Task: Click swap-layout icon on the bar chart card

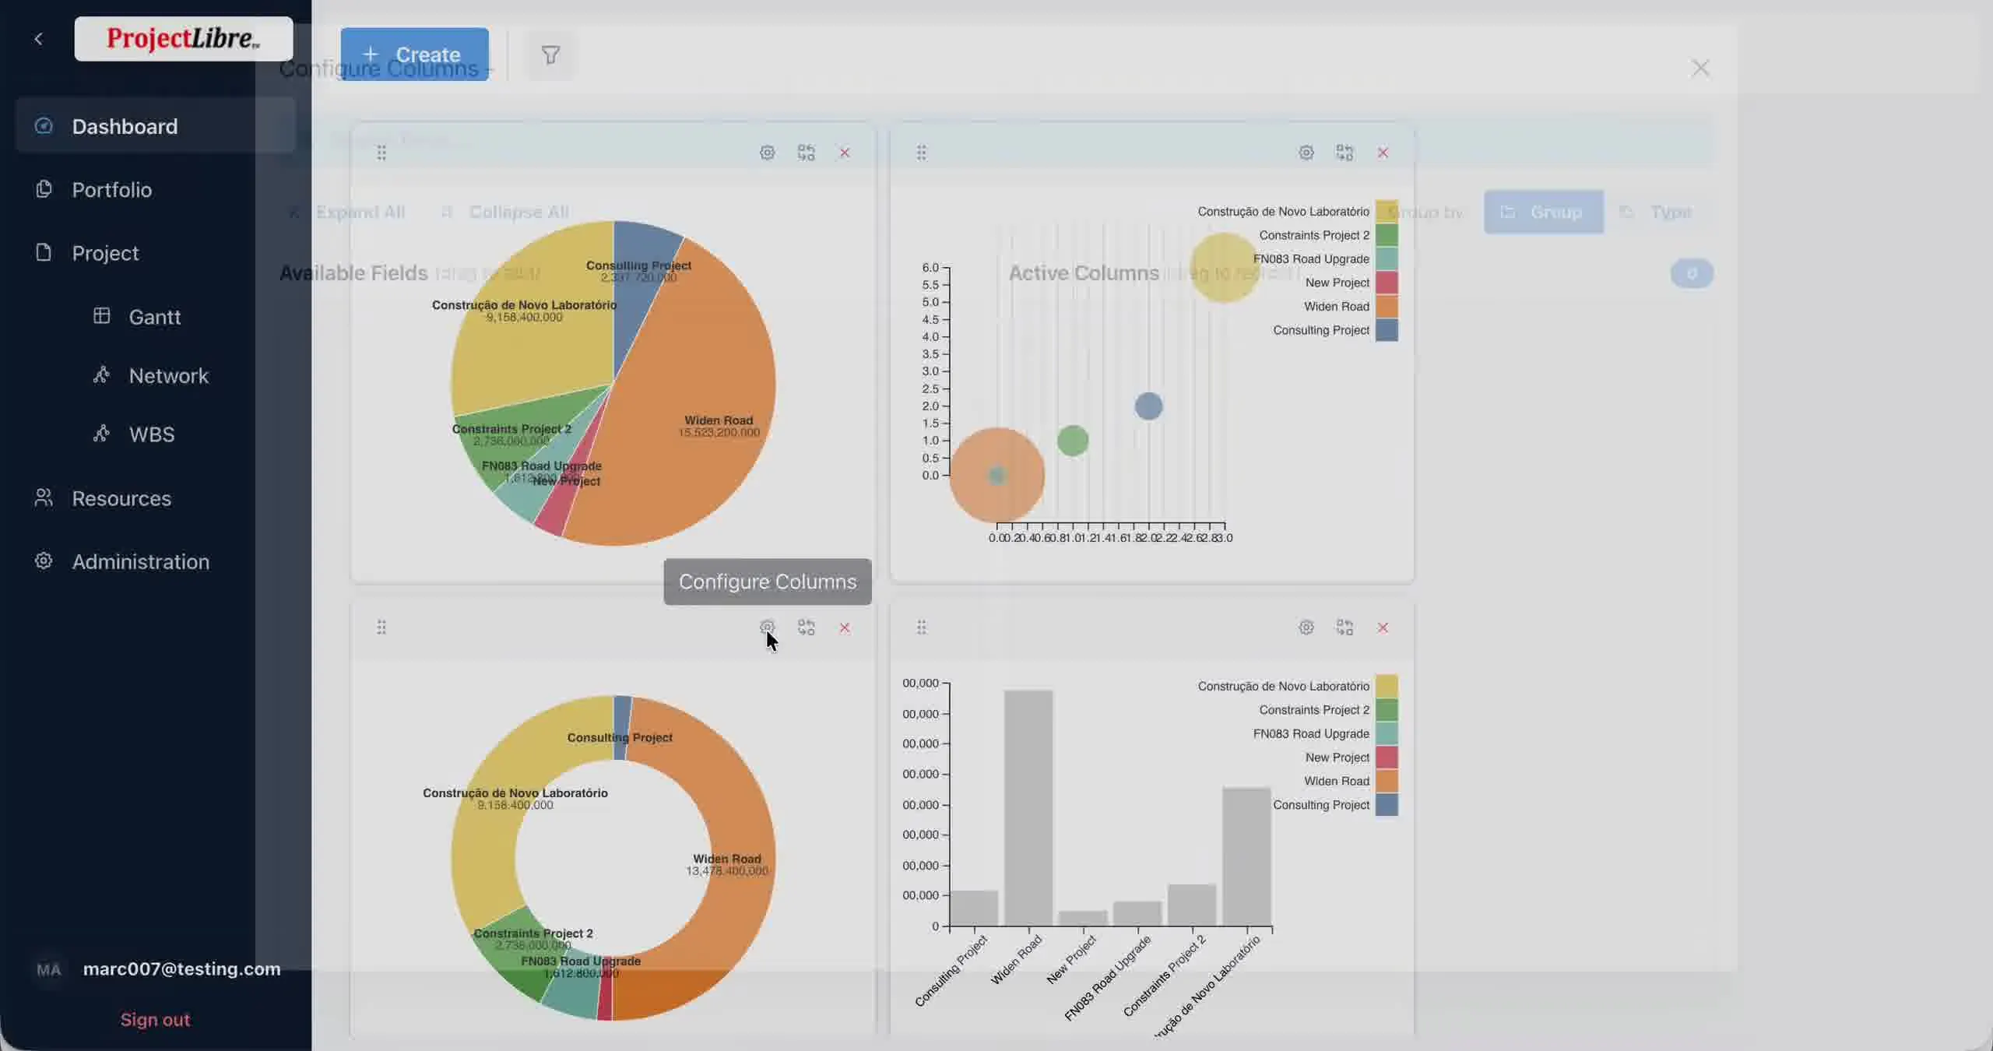Action: 1344,627
